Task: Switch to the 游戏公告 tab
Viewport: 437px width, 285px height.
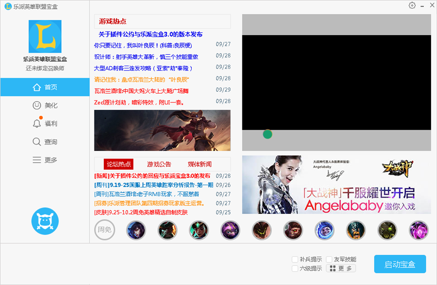Action: point(159,164)
